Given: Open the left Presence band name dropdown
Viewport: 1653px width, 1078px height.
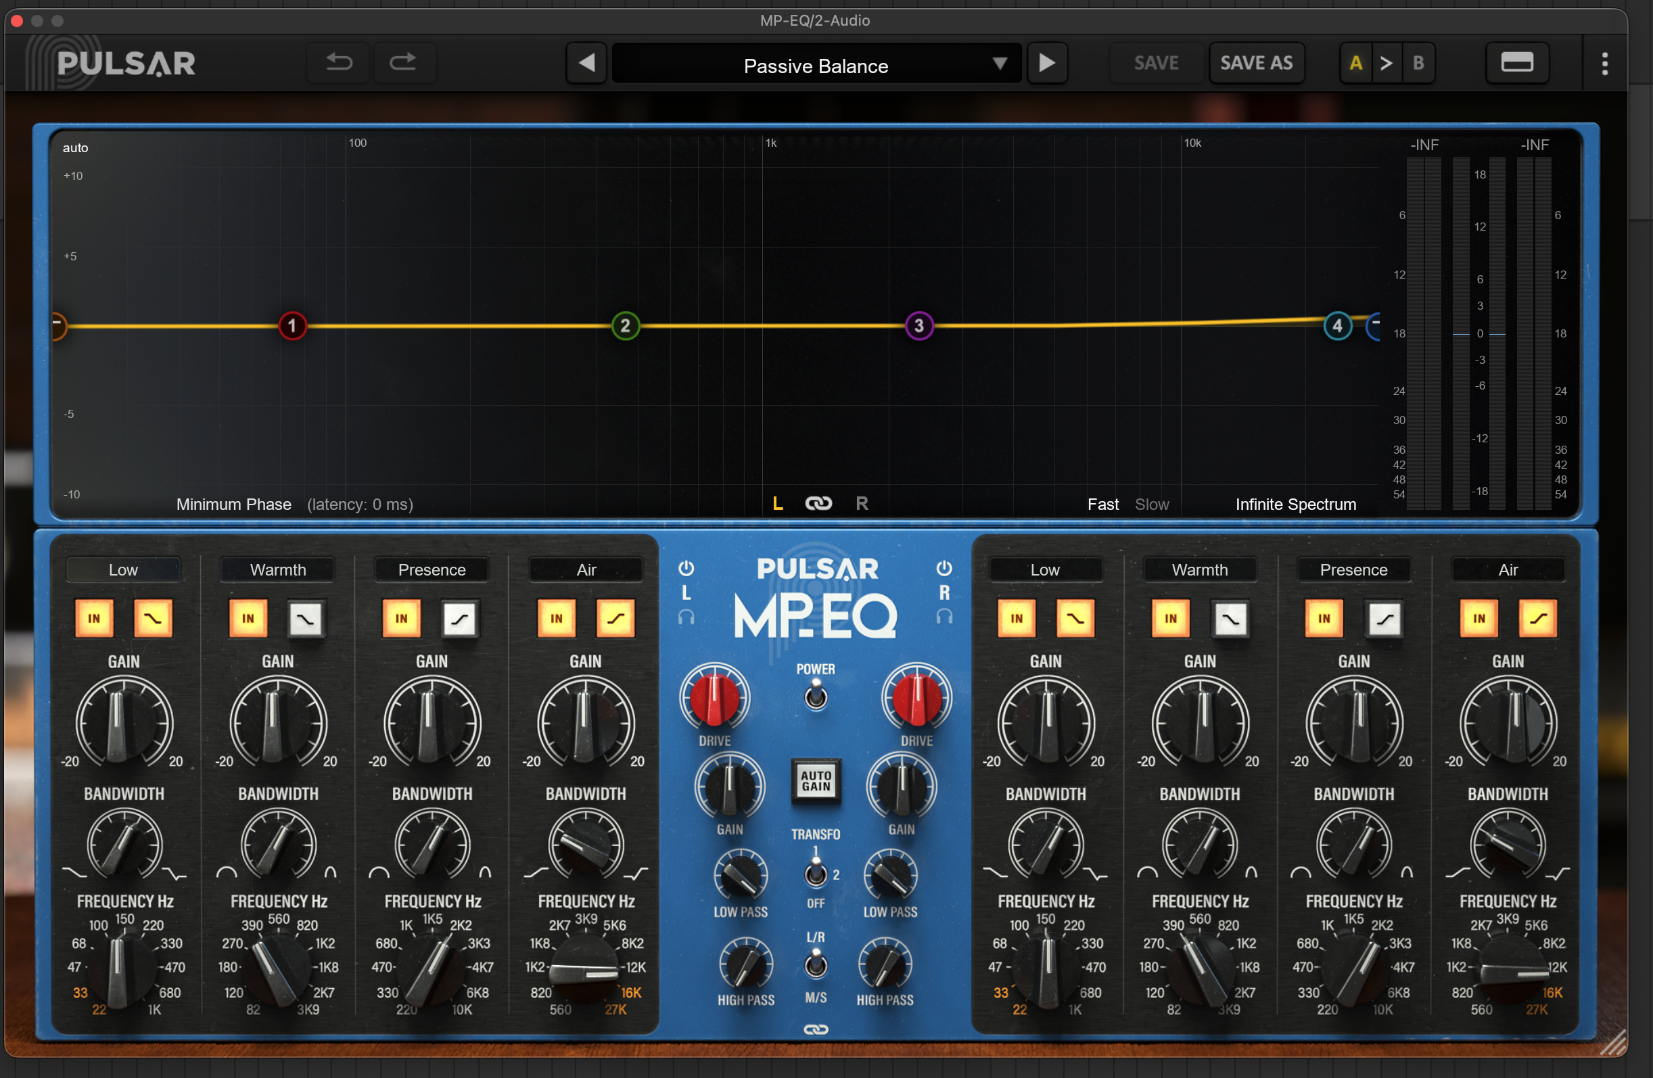Looking at the screenshot, I should (x=432, y=569).
